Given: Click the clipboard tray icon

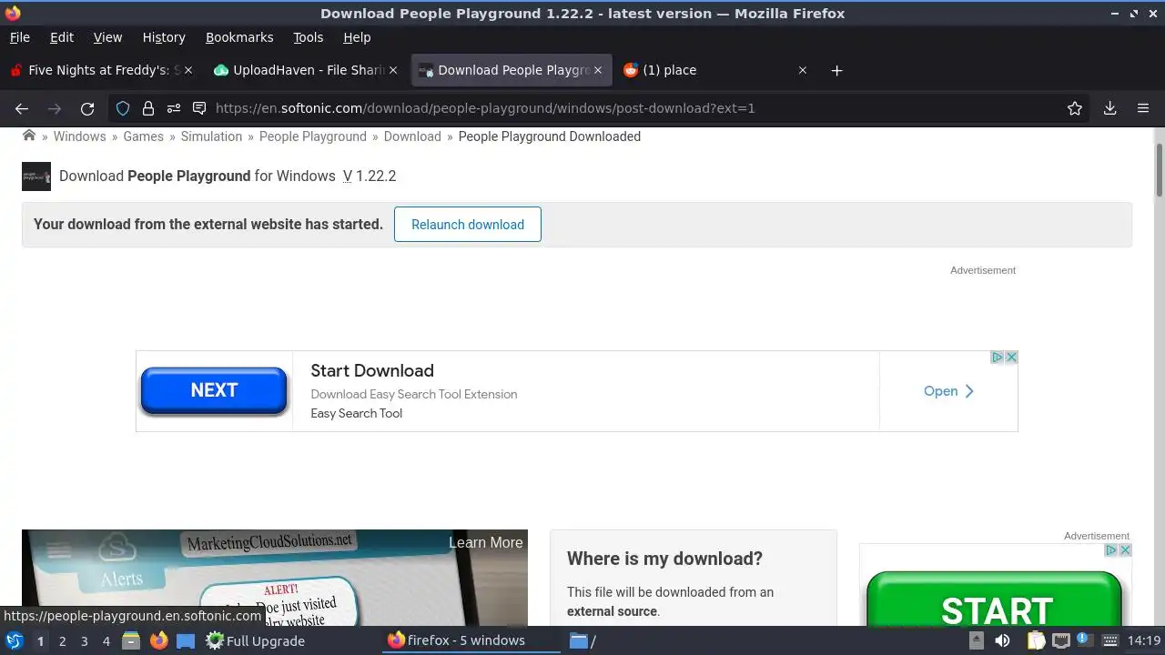Looking at the screenshot, I should 1037,640.
